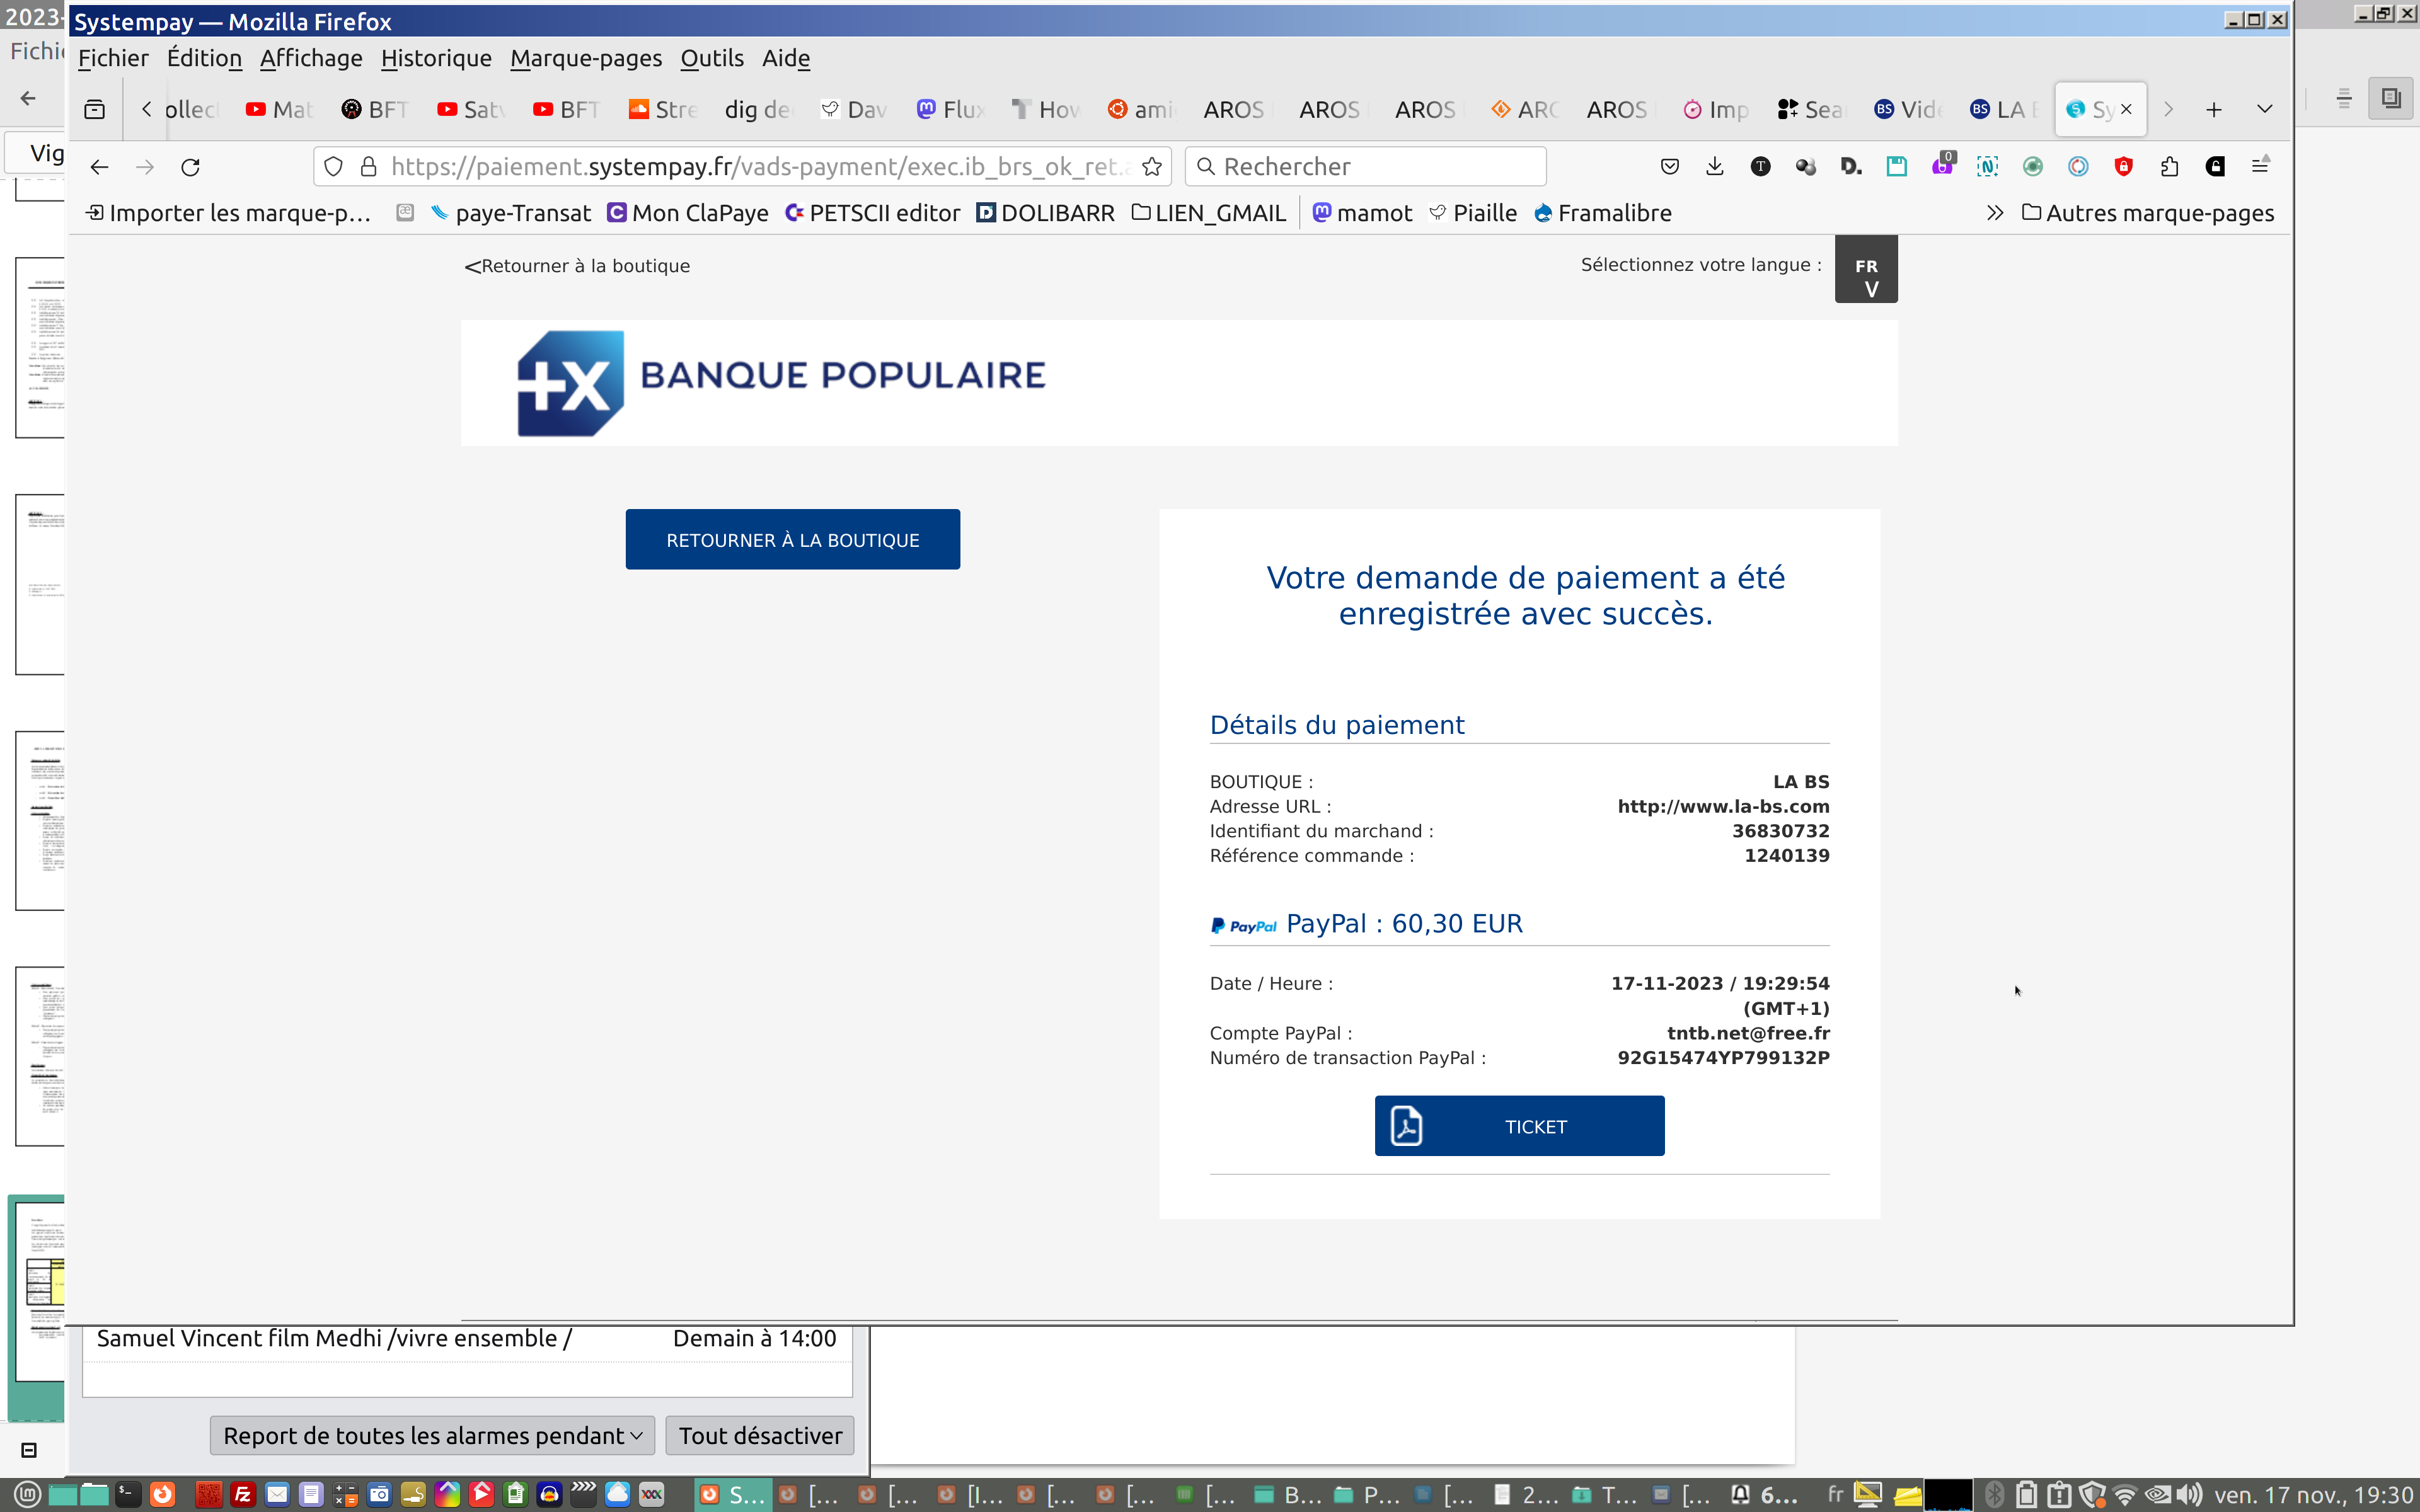Click the tracking protection shield icon

click(334, 167)
